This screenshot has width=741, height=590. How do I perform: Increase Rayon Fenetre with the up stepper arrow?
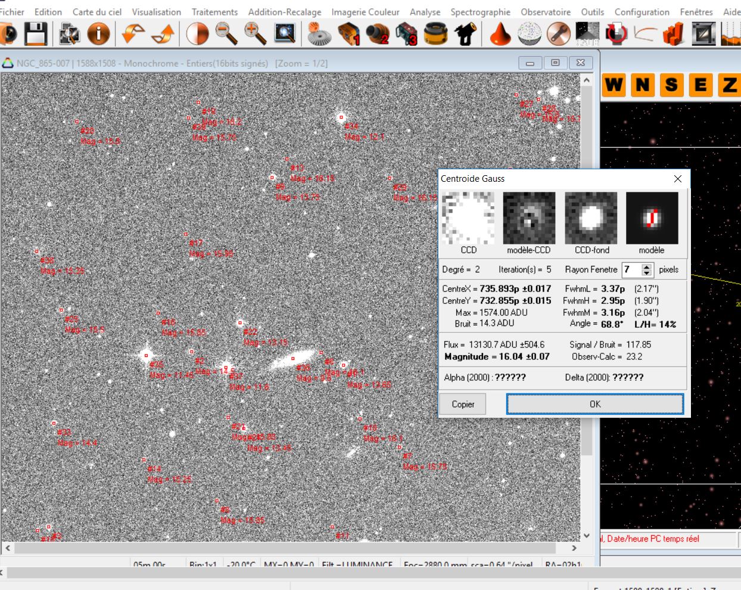(647, 266)
